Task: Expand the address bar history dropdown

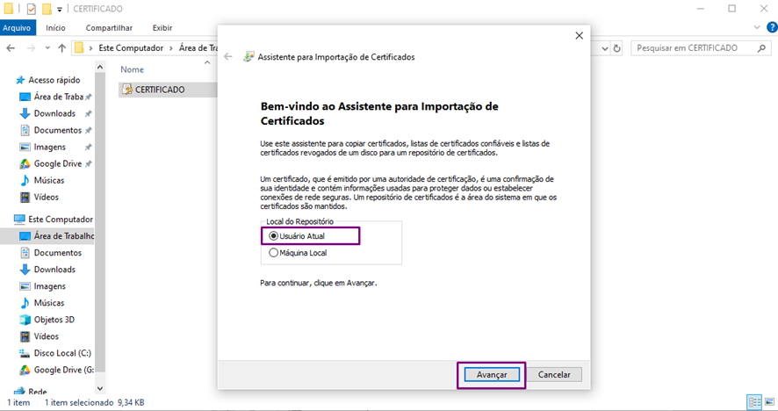Action: 605,48
